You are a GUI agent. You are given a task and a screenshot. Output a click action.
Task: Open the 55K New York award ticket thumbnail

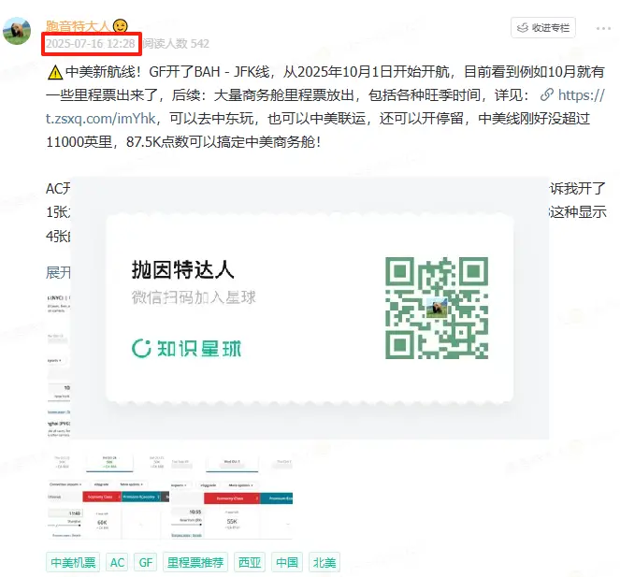tap(232, 497)
